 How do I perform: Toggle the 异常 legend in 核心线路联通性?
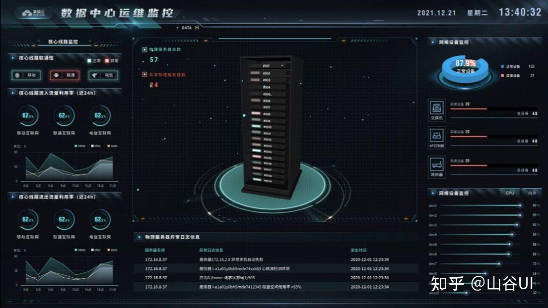[112, 61]
